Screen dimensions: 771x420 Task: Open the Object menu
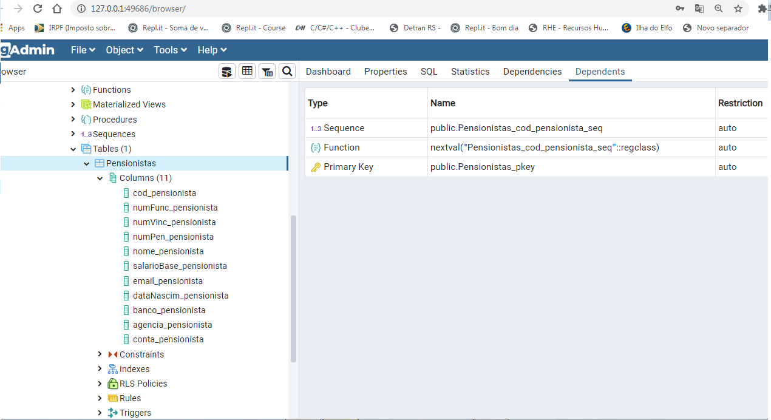(124, 50)
